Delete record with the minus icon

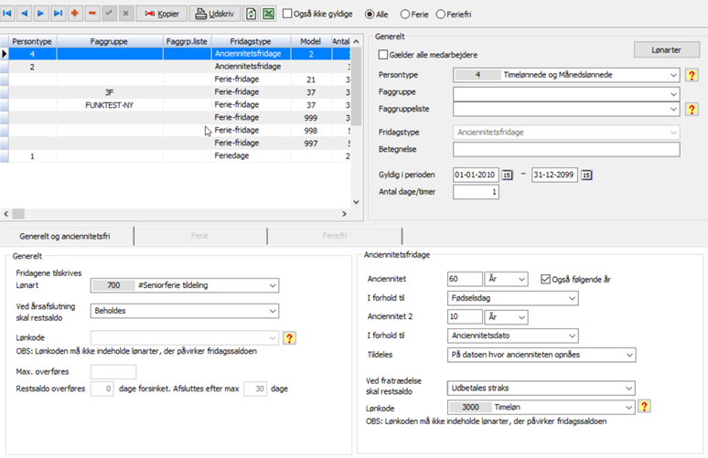tap(92, 14)
